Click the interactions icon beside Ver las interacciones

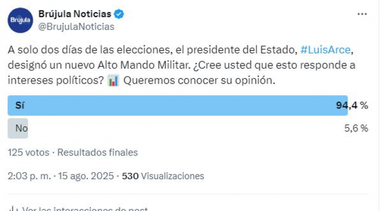pyautogui.click(x=12, y=209)
